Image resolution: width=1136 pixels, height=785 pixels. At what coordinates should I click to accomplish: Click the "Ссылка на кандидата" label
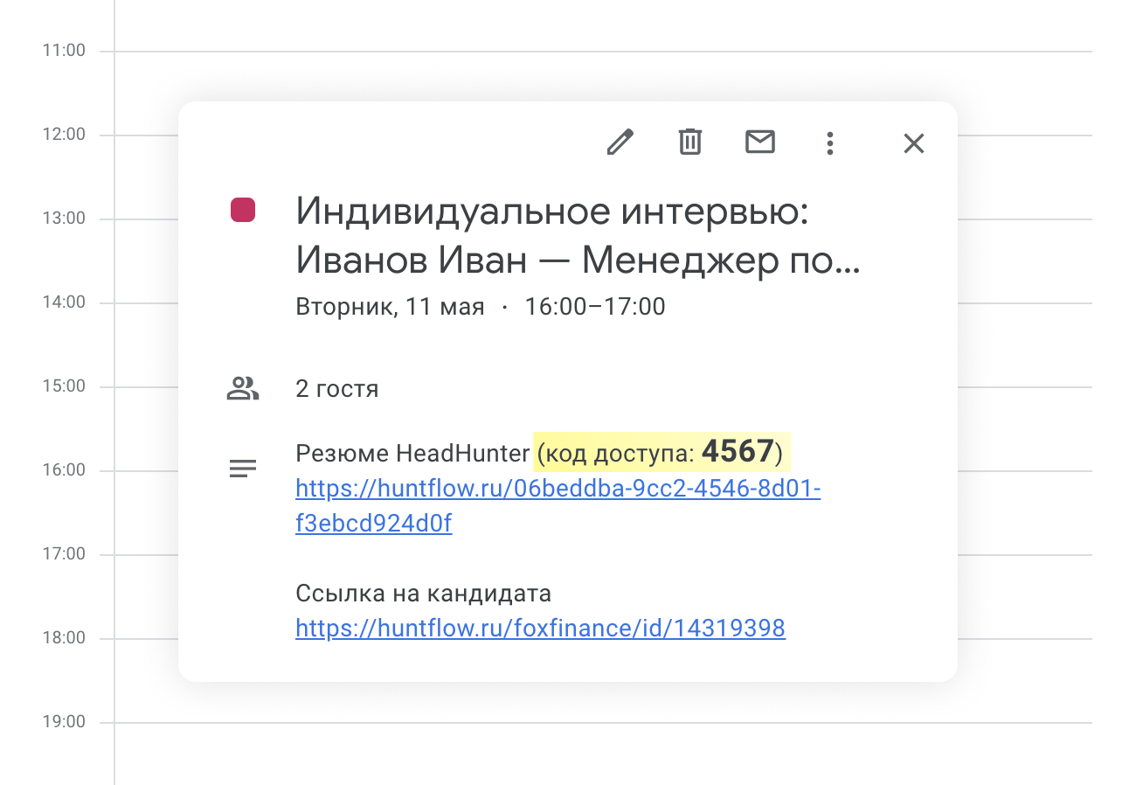click(423, 594)
